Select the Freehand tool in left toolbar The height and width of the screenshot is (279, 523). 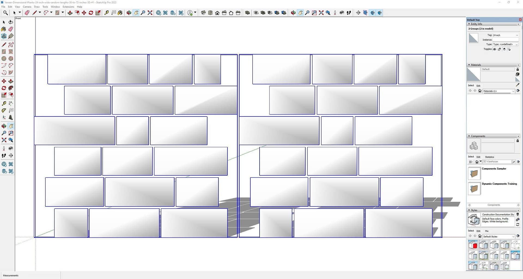coord(11,45)
